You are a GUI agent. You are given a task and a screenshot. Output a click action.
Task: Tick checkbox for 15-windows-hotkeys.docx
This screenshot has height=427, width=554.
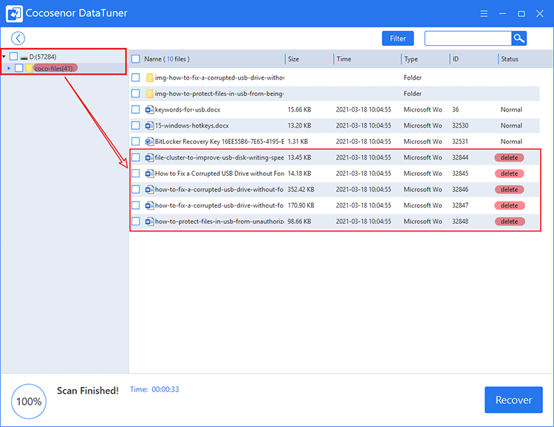(136, 126)
